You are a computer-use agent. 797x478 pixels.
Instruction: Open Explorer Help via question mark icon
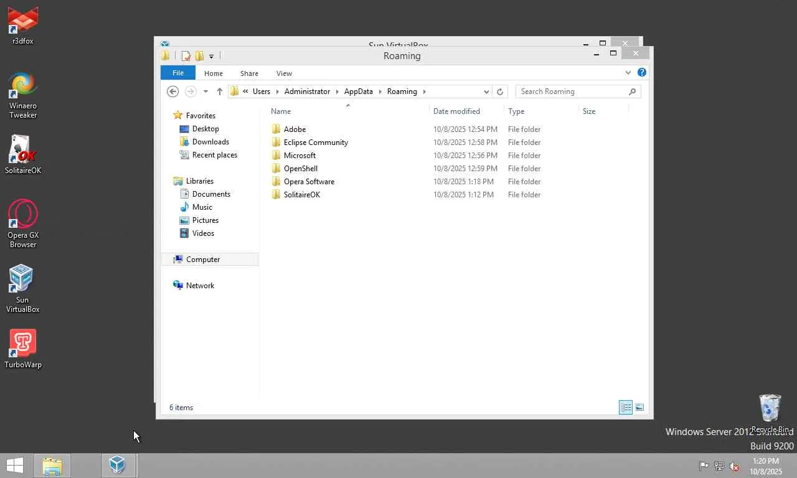642,73
